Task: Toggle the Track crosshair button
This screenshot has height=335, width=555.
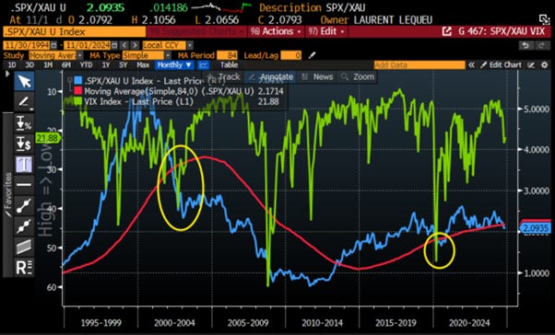Action: (225, 76)
